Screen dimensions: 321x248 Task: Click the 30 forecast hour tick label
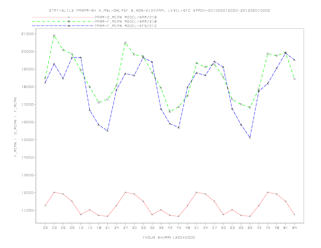134,228
